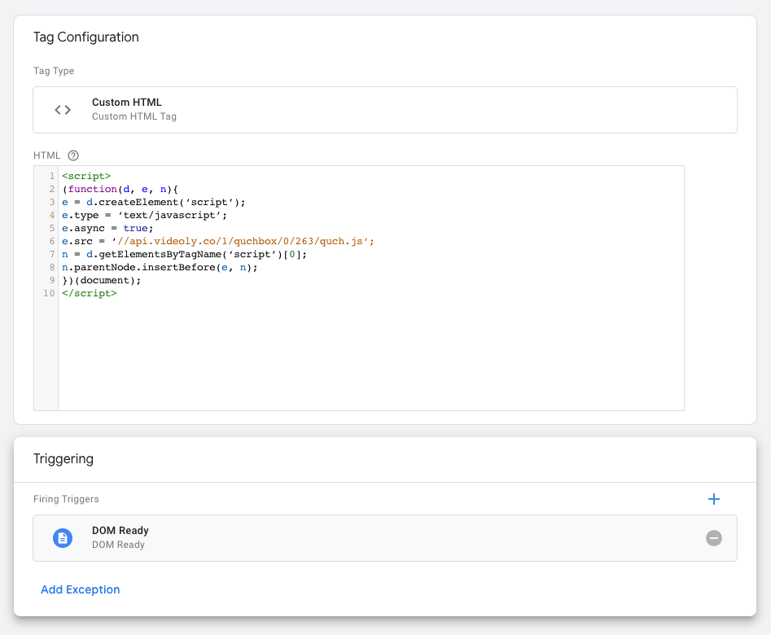The image size is (771, 635).
Task: Click the add-trigger plus in Firing Triggers
Action: [x=714, y=499]
